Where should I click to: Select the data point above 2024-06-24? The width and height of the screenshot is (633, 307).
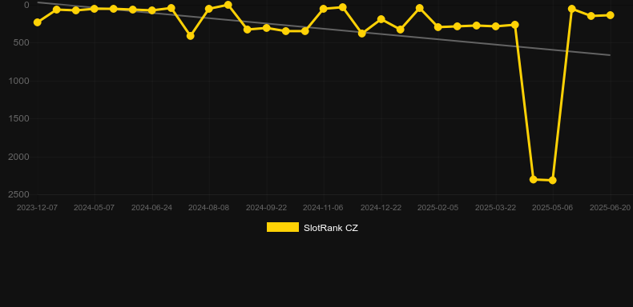point(151,10)
